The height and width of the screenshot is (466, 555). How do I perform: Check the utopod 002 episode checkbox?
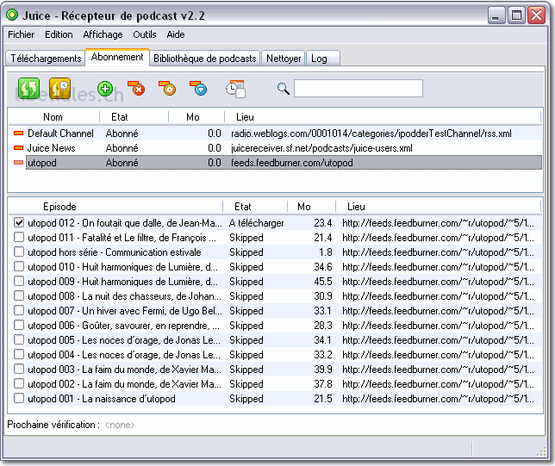[x=19, y=384]
